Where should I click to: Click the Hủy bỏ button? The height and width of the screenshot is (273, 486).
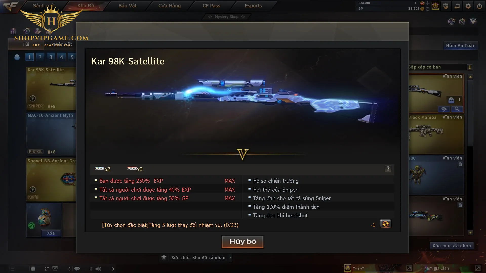242,242
